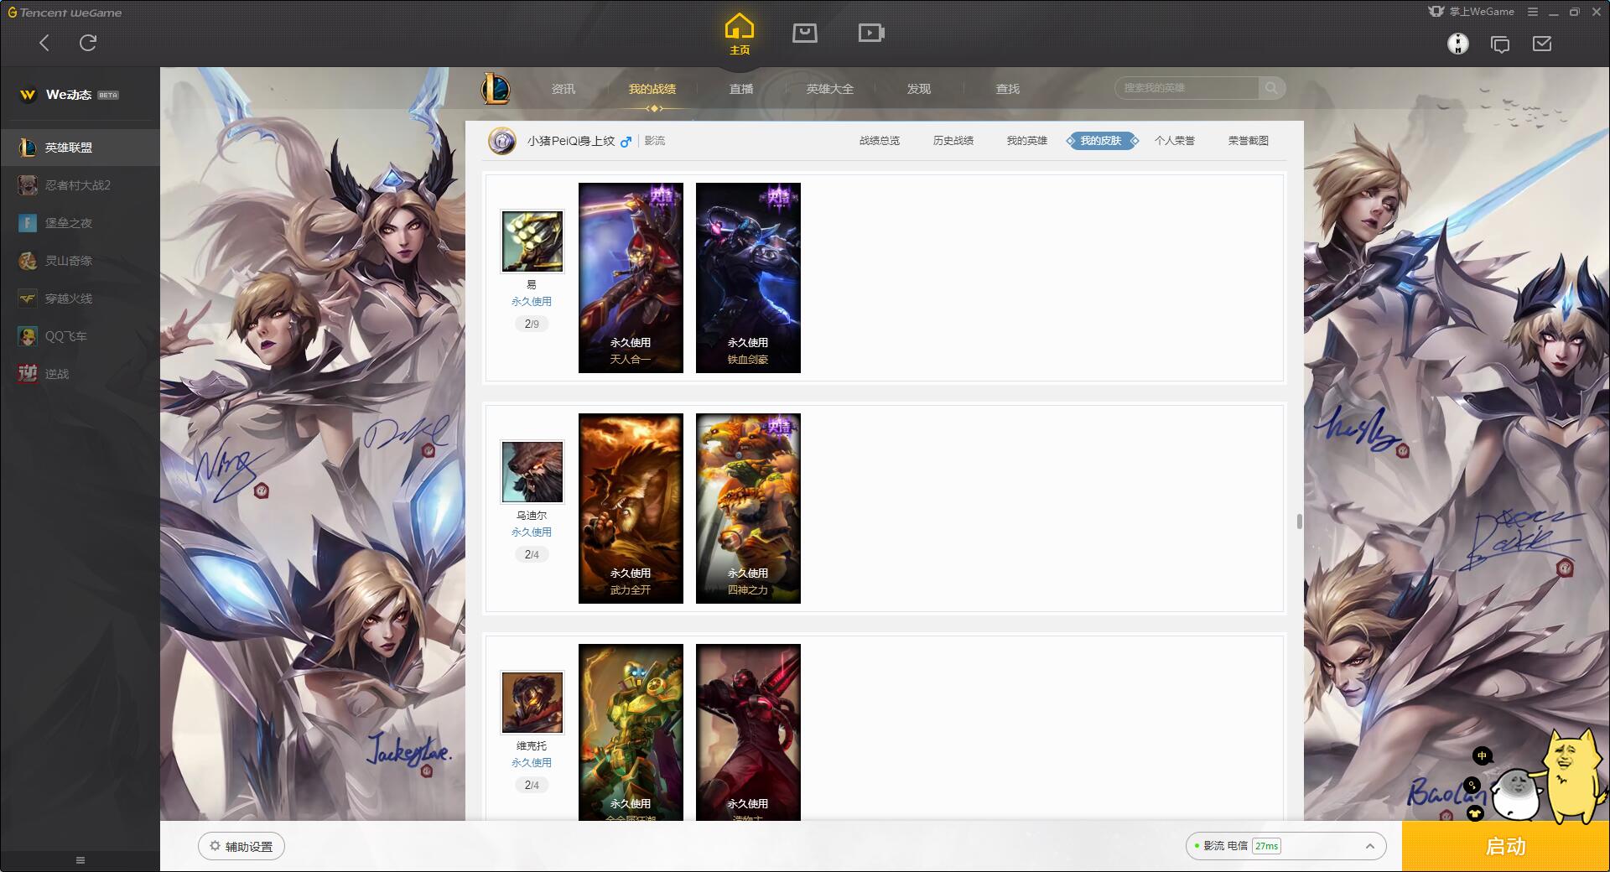
Task: Open the 荣誉截图 sub-tab
Action: [x=1249, y=141]
